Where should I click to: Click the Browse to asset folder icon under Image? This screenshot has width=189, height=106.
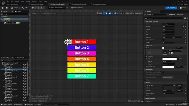172,53
